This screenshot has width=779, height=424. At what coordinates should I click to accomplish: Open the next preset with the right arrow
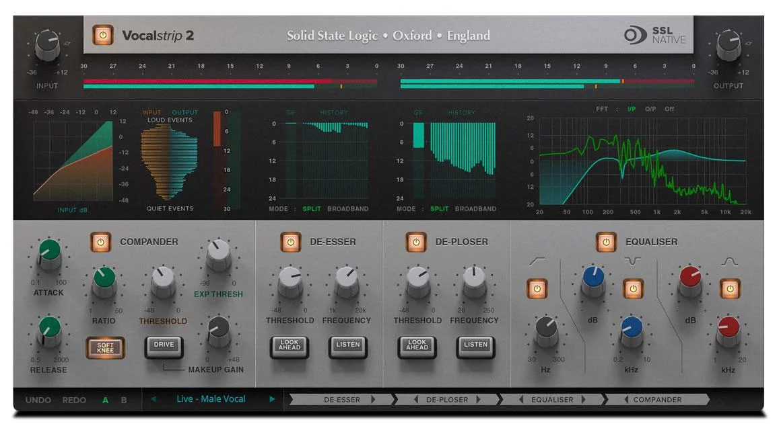272,399
